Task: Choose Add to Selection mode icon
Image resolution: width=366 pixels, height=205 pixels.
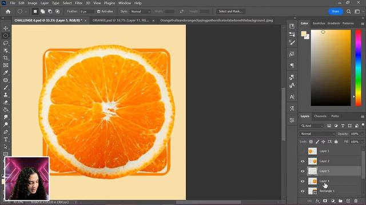Action: coord(42,11)
